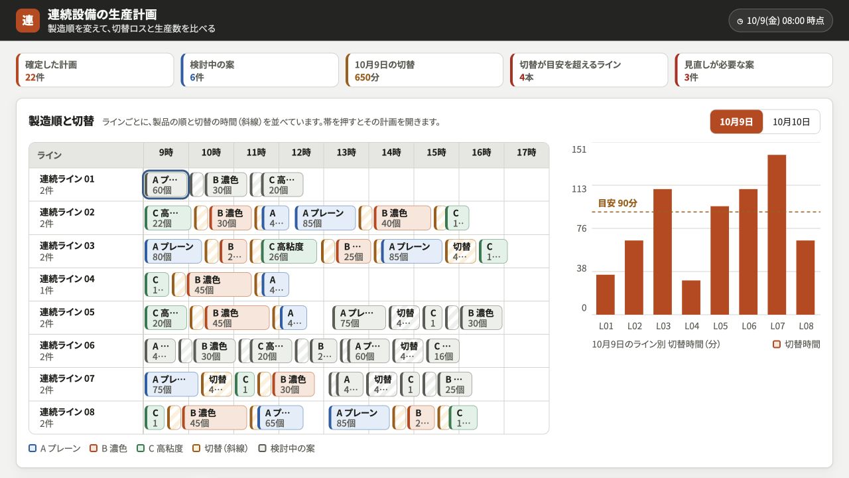The height and width of the screenshot is (478, 849).
Task: Open the 75個 draft block on 連続ライン 05
Action: (359, 317)
